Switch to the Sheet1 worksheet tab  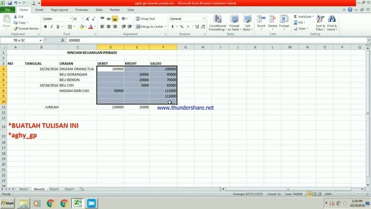click(23, 189)
